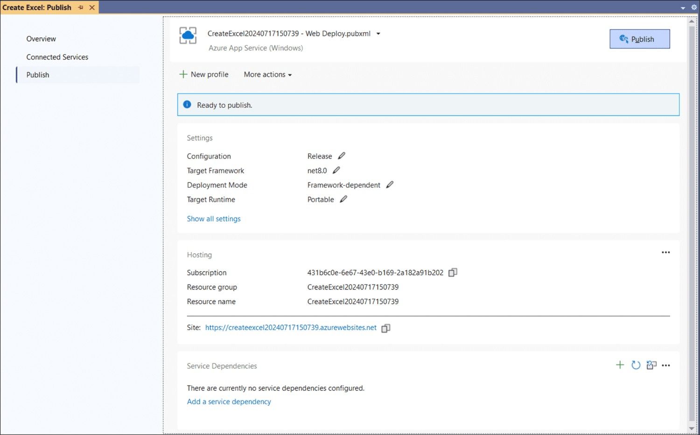Copy the subscription ID to clipboard
The width and height of the screenshot is (700, 435).
click(453, 272)
